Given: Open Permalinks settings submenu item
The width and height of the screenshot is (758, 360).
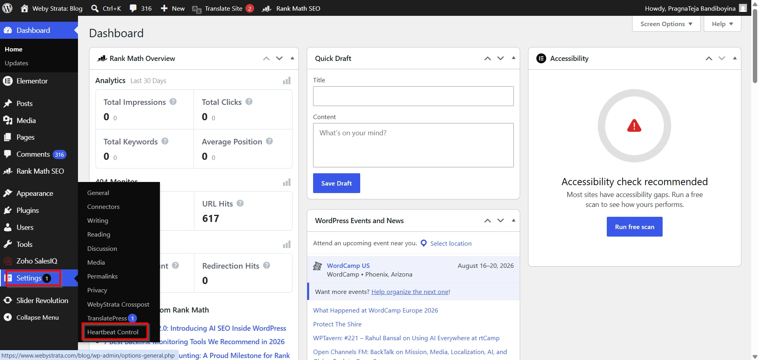Looking at the screenshot, I should click(x=103, y=276).
